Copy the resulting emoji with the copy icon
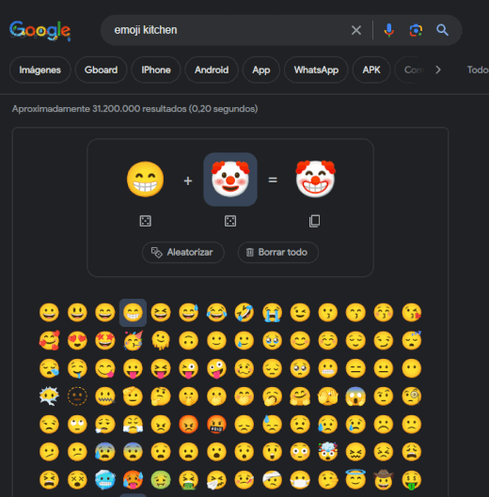 click(314, 221)
